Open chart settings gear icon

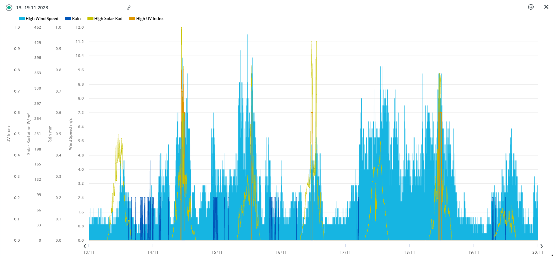click(531, 7)
